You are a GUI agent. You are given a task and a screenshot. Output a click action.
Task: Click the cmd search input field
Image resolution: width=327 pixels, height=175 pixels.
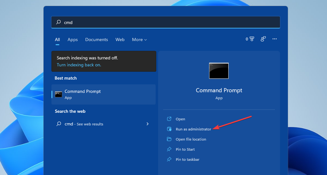tap(166, 22)
